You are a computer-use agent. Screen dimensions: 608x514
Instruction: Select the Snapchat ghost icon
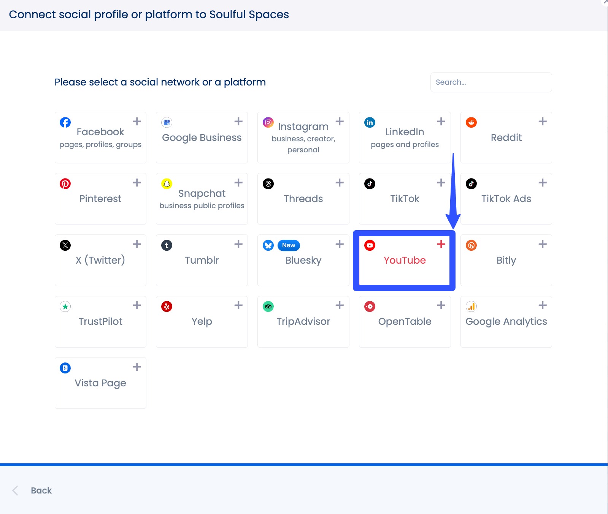coord(167,183)
